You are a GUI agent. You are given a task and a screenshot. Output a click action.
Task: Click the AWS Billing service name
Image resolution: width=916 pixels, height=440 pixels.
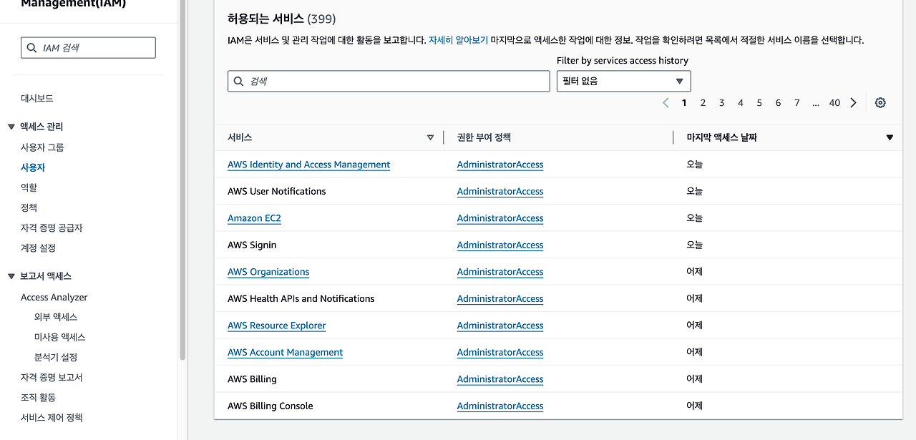252,379
